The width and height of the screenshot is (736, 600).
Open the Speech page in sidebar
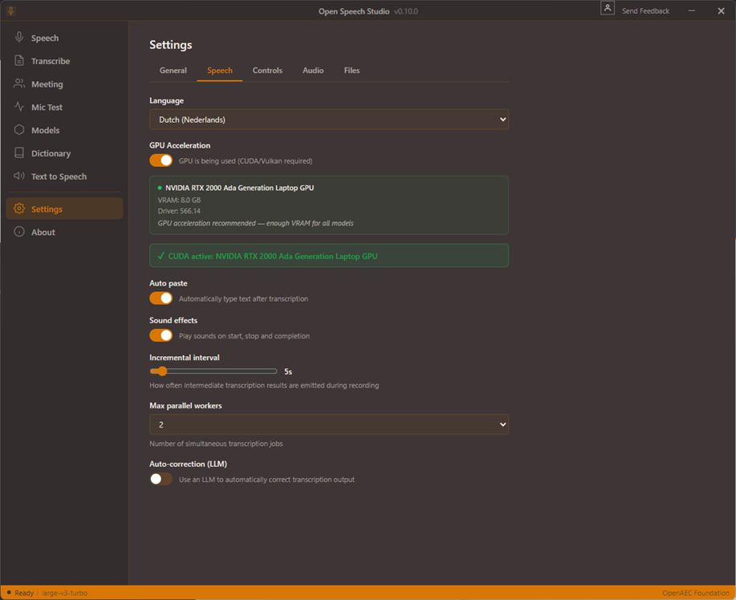[64, 38]
